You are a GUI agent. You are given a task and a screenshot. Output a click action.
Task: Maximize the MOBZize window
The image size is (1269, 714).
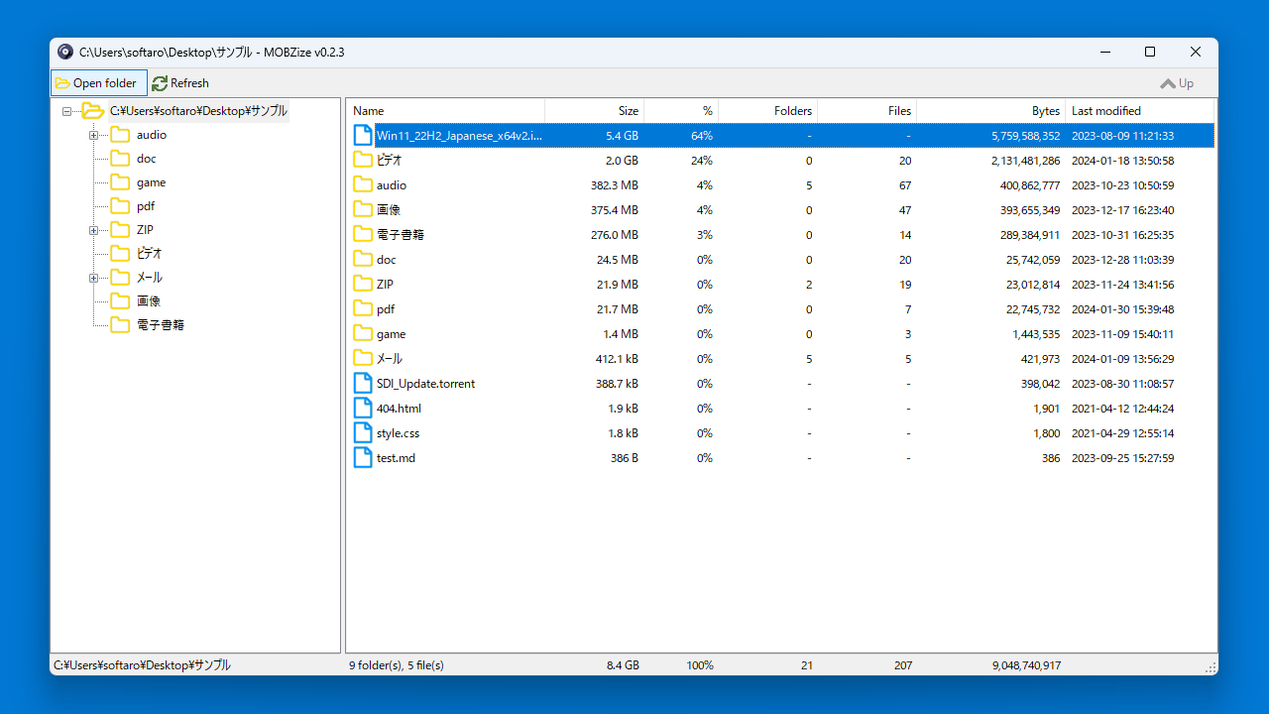point(1150,52)
